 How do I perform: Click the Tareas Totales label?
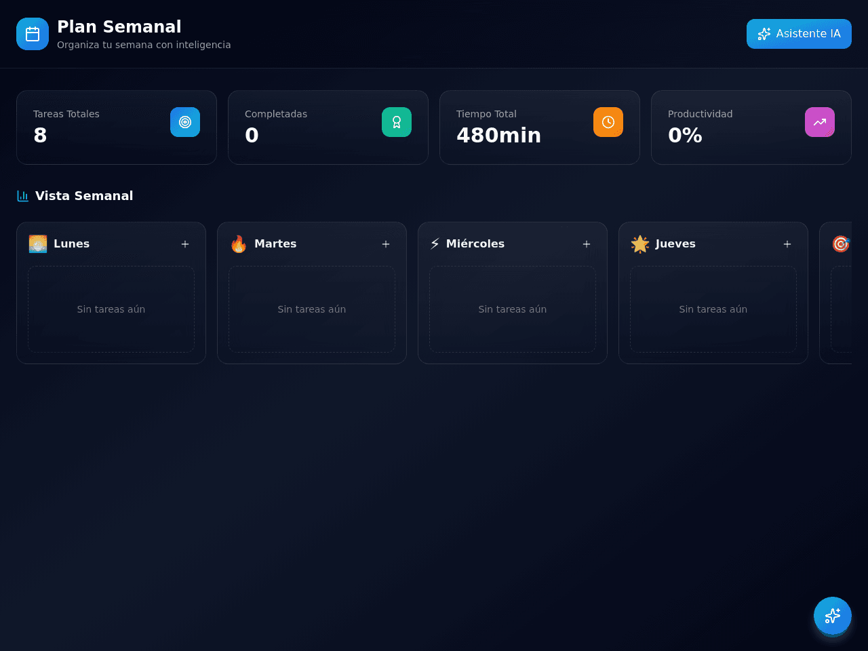(66, 114)
